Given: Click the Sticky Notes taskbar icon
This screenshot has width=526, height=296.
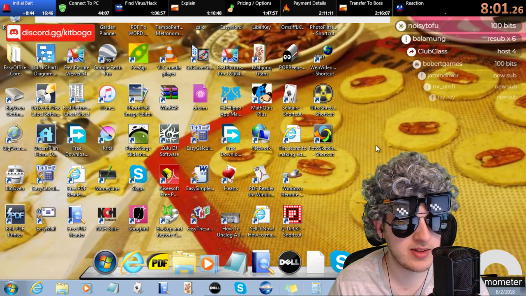Looking at the screenshot, I should coord(291,288).
